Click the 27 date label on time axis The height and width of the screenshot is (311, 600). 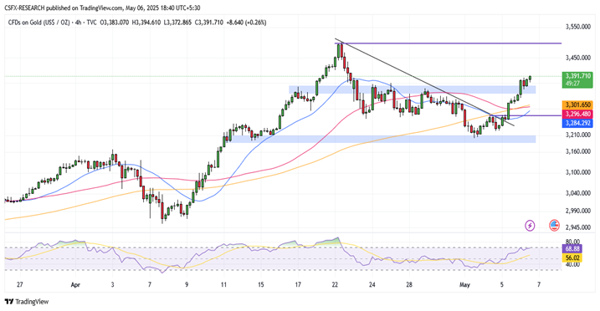pyautogui.click(x=20, y=284)
